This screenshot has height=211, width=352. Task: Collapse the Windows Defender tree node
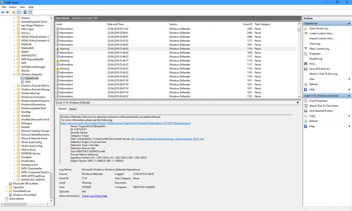pyautogui.click(x=14, y=74)
